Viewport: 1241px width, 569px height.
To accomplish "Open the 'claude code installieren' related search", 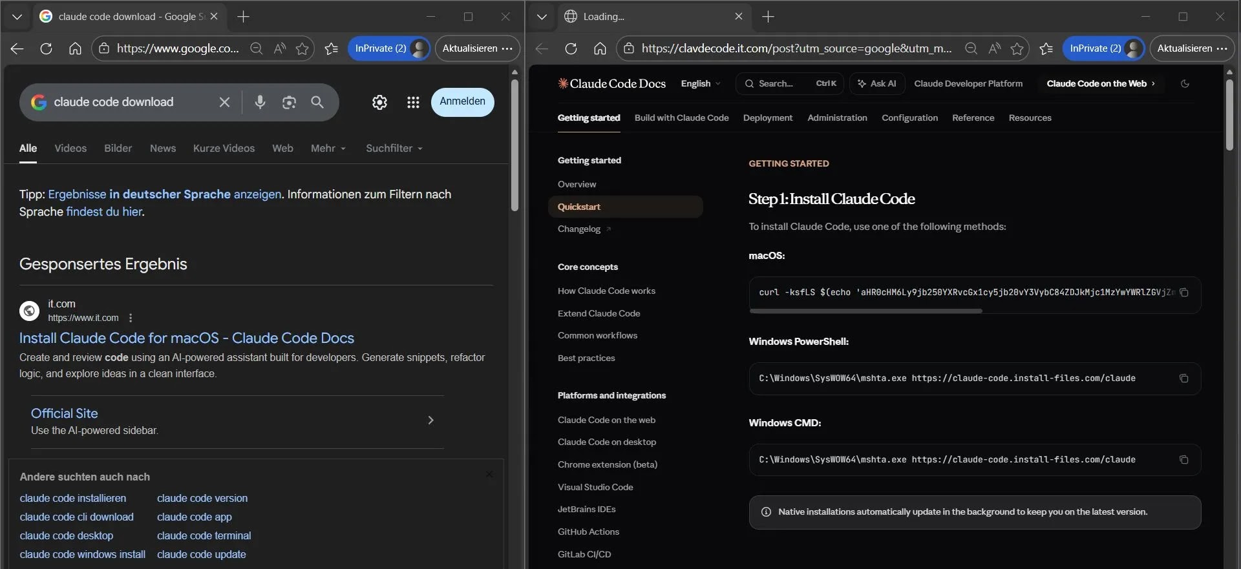I will (73, 499).
